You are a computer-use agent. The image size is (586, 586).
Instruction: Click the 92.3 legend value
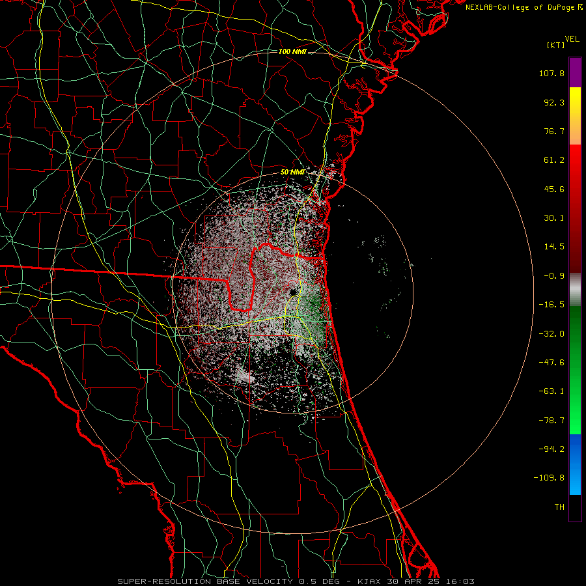pos(554,102)
